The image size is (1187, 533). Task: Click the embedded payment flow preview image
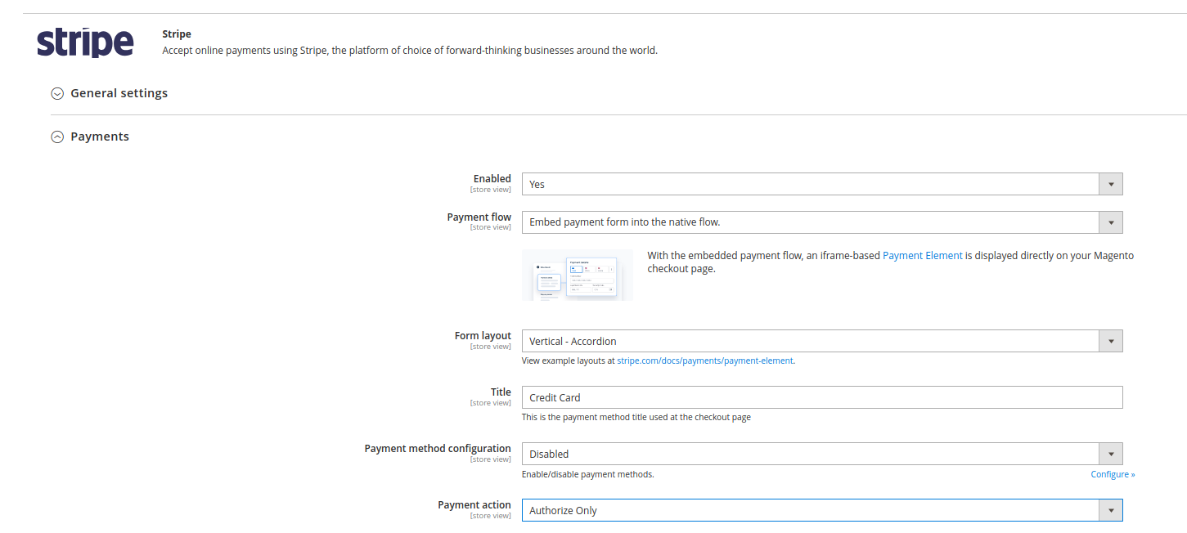[578, 275]
